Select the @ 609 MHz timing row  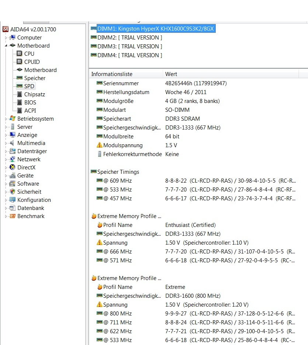coord(196,181)
